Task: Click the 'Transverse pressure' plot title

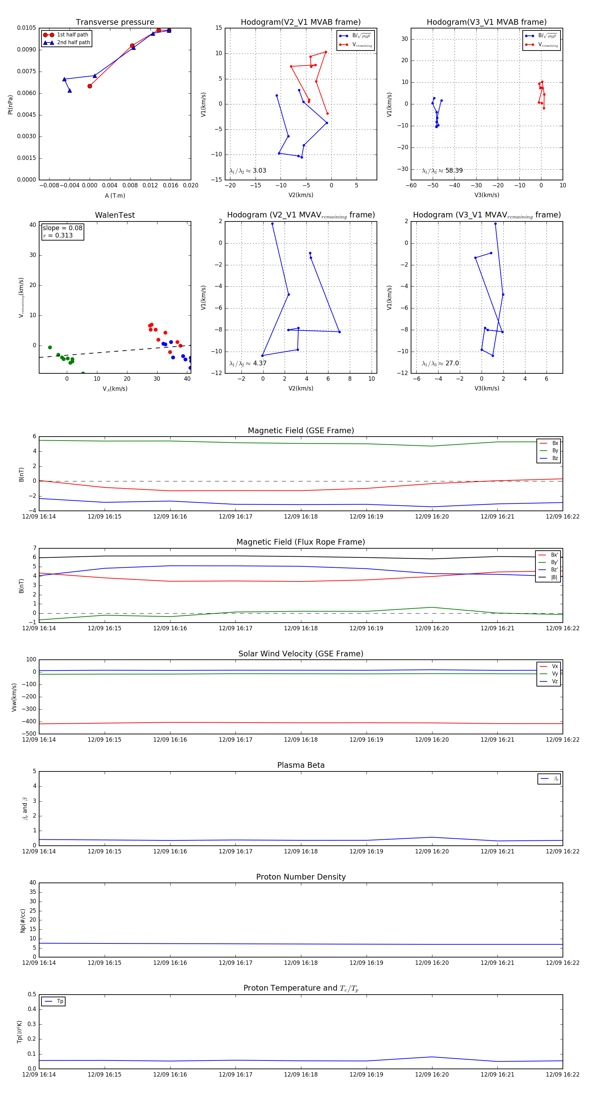Action: [x=115, y=22]
